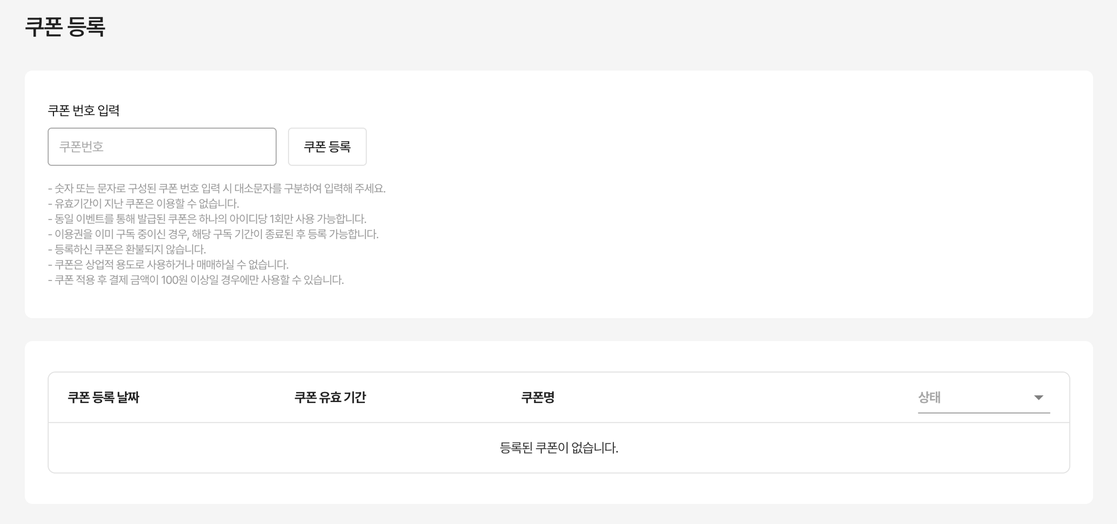Viewport: 1117px width, 524px height.
Task: Click the note about 이용권 구독 중 등록
Action: (x=213, y=234)
